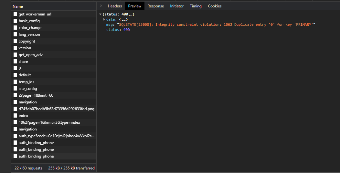340x173 pixels.
Task: Click the file icon beside lang_version
Action: 15,34
